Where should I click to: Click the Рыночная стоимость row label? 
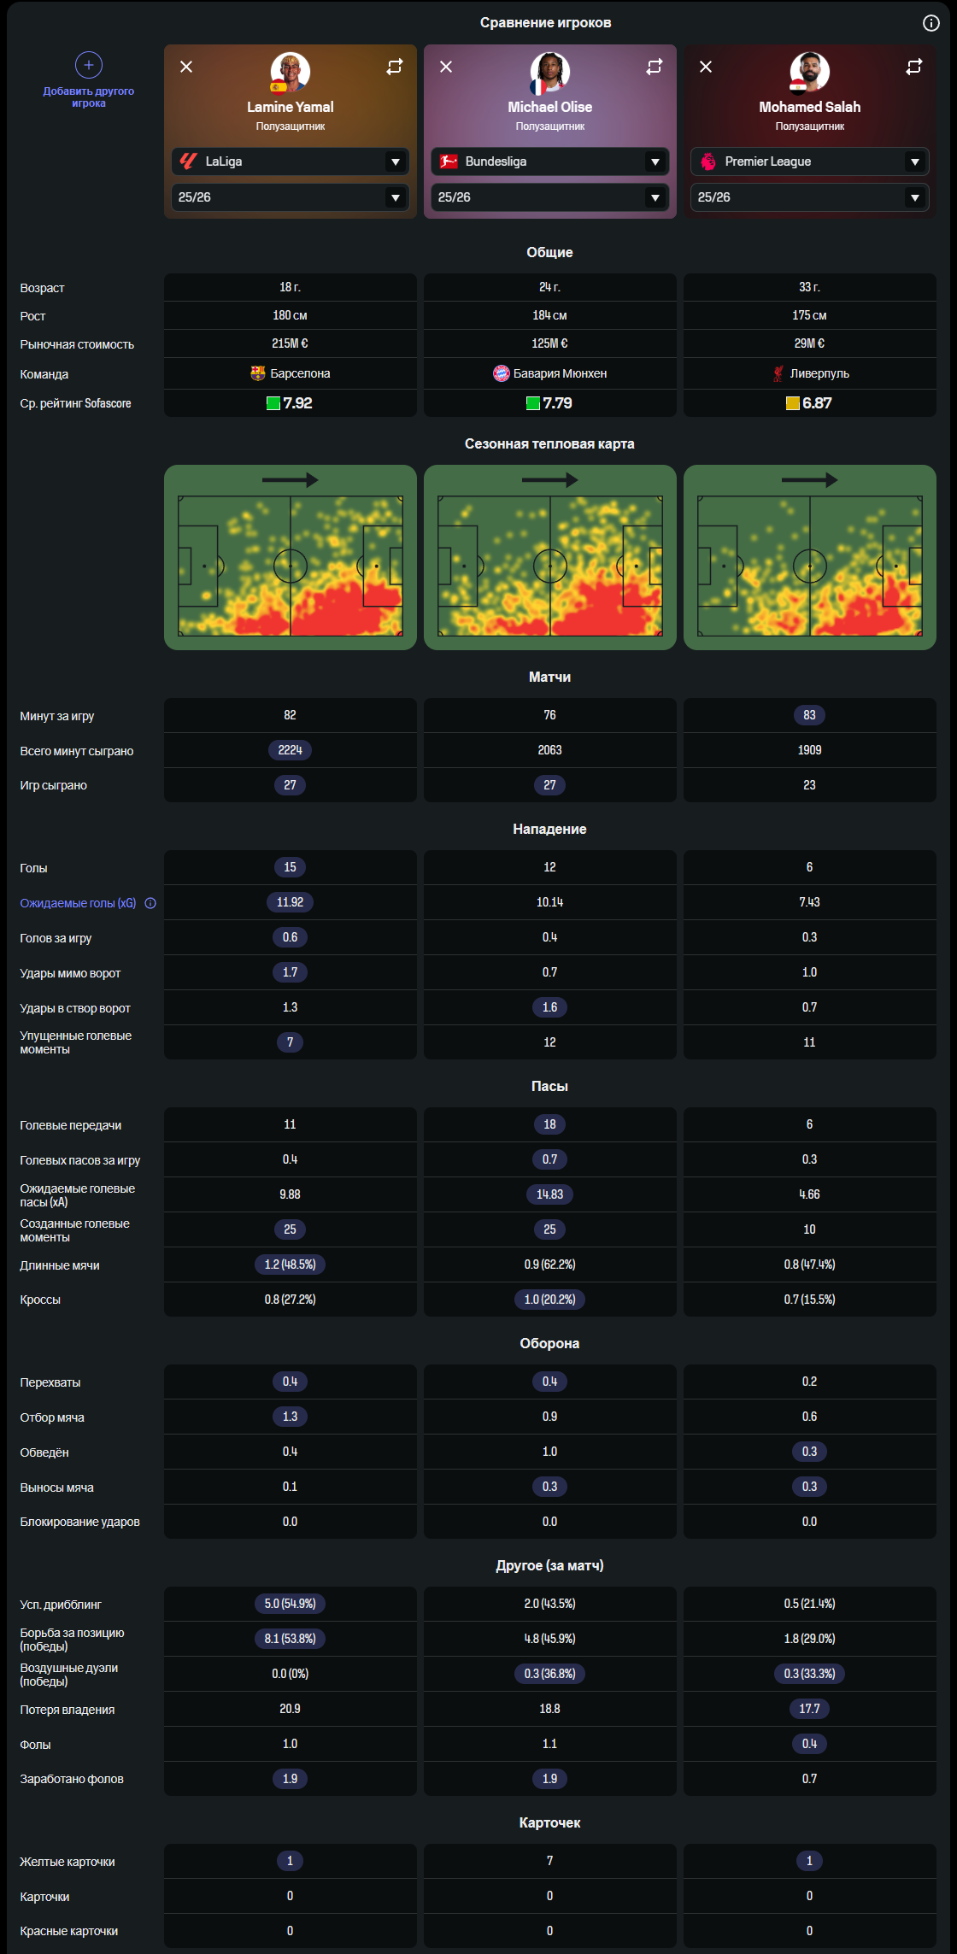(77, 344)
